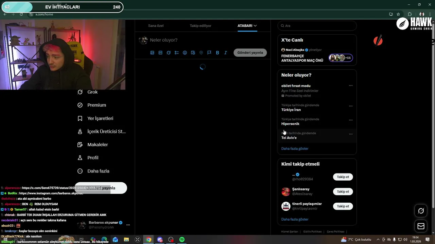Screen dimensions: 435x244
Task: Open tinerli paylaşımlar profile avatar
Action: coord(286,206)
